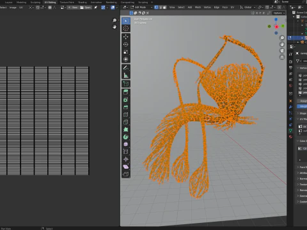The height and width of the screenshot is (230, 307).
Task: Switch to the Layout workspace tab
Action: pos(8,3)
